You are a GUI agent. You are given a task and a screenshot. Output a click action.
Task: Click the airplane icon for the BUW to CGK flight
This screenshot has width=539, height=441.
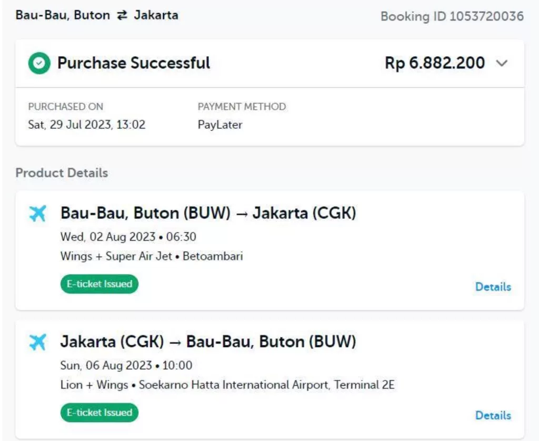pyautogui.click(x=38, y=213)
